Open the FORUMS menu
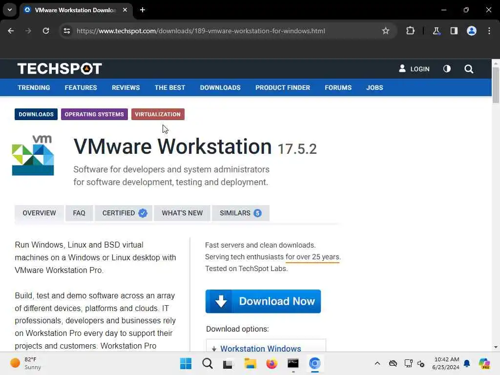Image resolution: width=500 pixels, height=375 pixels. [x=338, y=88]
